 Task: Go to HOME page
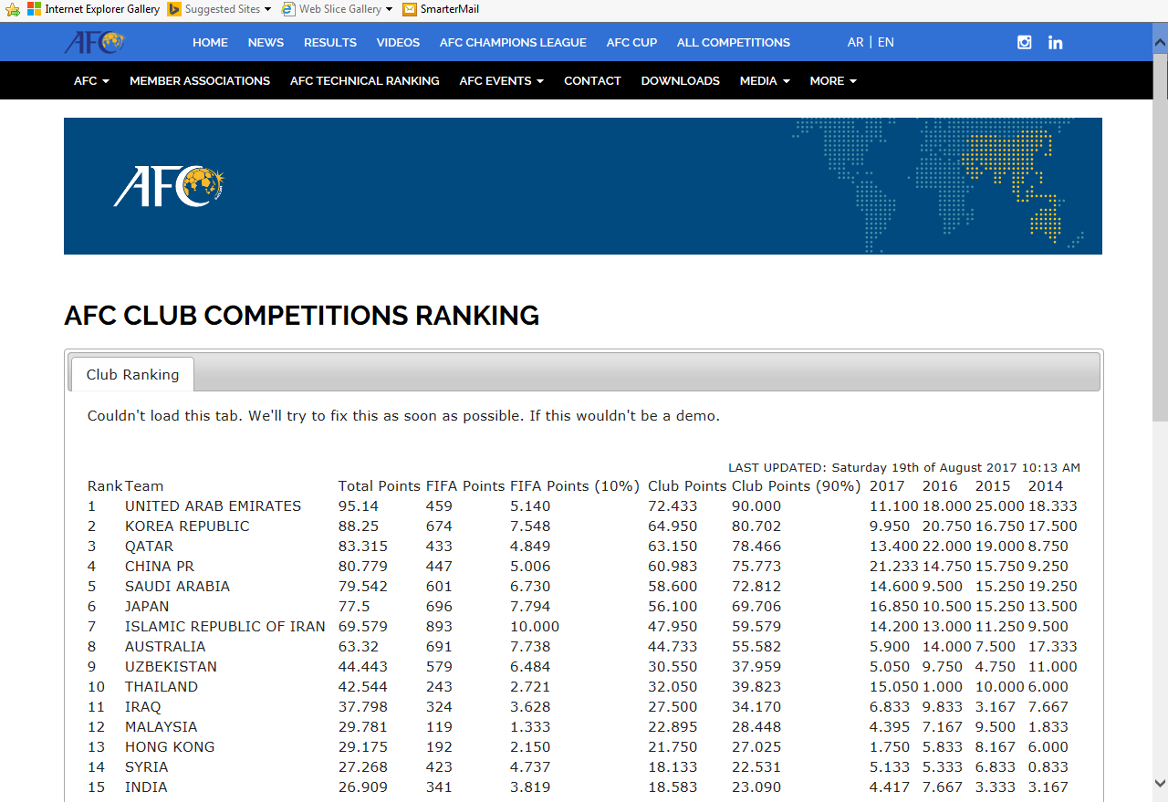tap(210, 42)
